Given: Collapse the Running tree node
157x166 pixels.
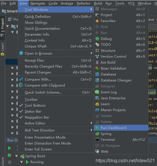Looking at the screenshot, I should 22,162.
